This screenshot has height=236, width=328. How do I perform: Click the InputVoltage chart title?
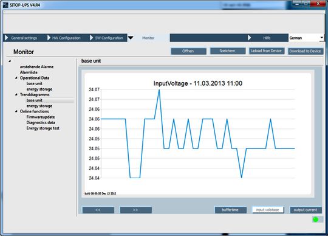click(198, 83)
